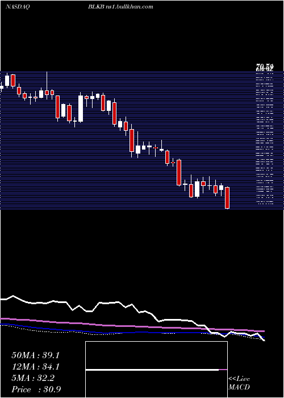Click the 50MA : 39.1 readout
Viewport: 284px width, 398px height.
coord(35,355)
